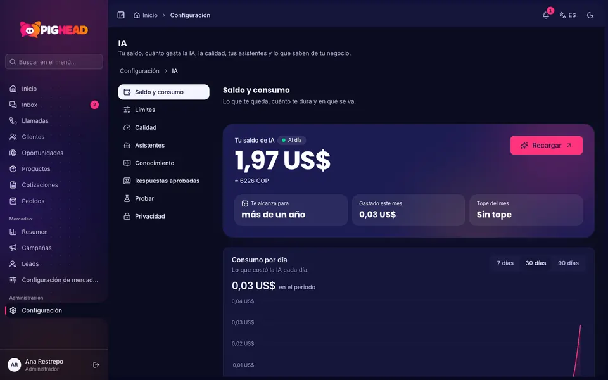Switch language with the ES translate button

pos(567,15)
